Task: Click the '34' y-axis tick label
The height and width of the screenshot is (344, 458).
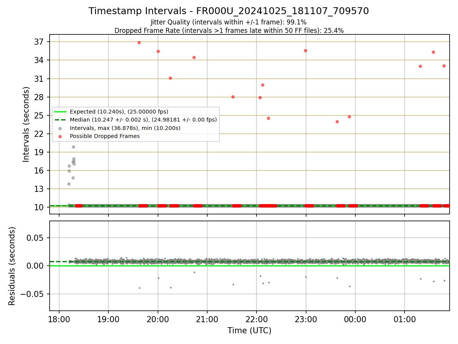Action: 40,60
